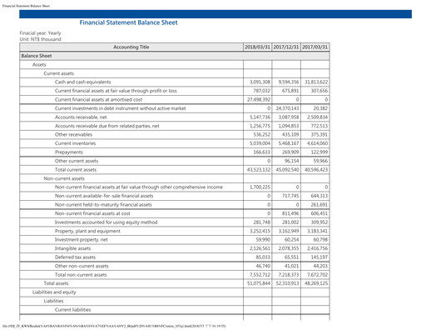Click the Current liabilities heading
This screenshot has width=426, height=330.
pos(72,310)
